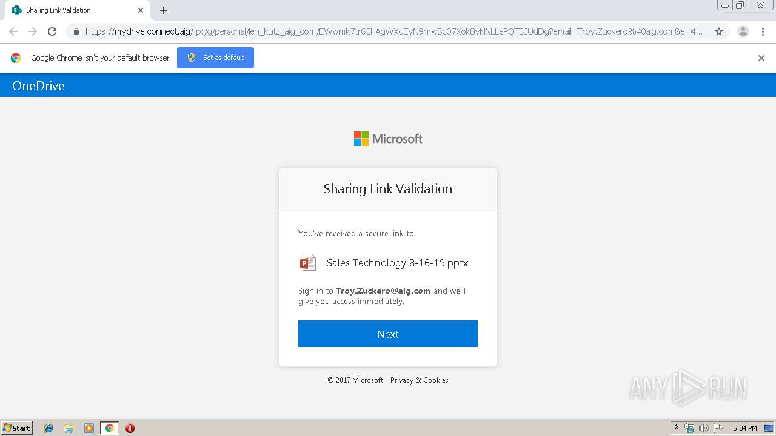Image resolution: width=776 pixels, height=436 pixels.
Task: Click the padlock site security icon
Action: click(x=76, y=31)
